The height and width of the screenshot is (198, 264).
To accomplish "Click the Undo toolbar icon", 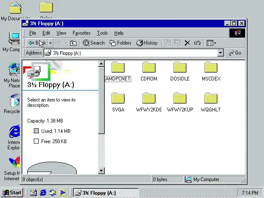I will (x=197, y=43).
